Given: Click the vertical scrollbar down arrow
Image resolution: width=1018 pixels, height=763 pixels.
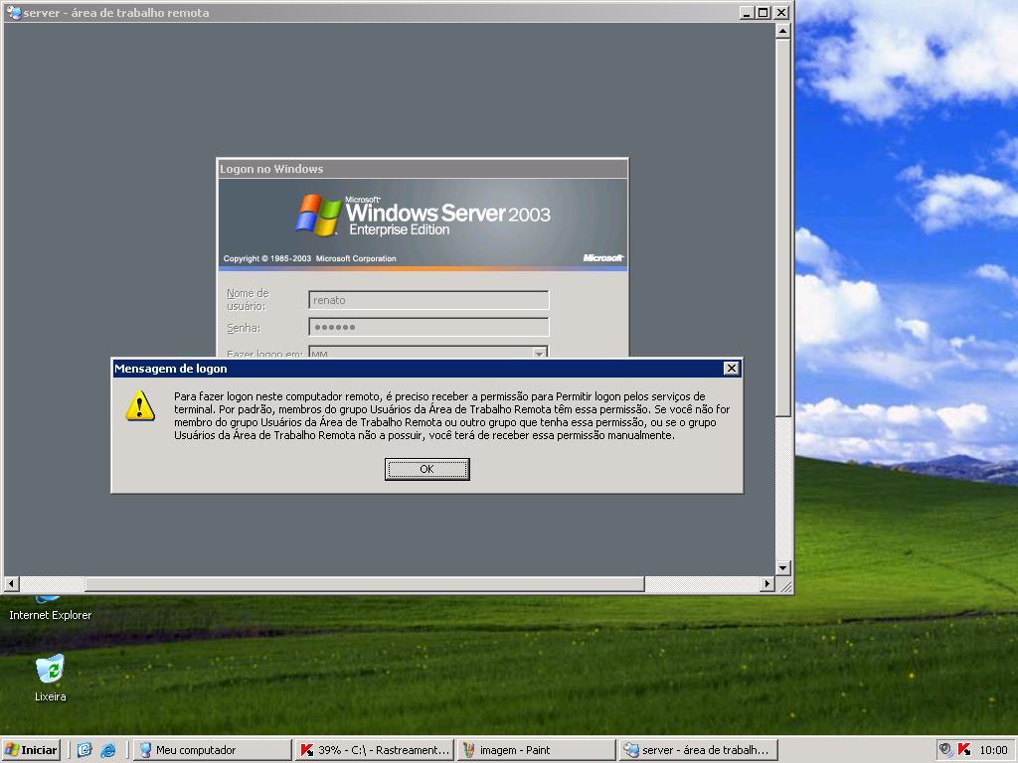Looking at the screenshot, I should pos(783,567).
